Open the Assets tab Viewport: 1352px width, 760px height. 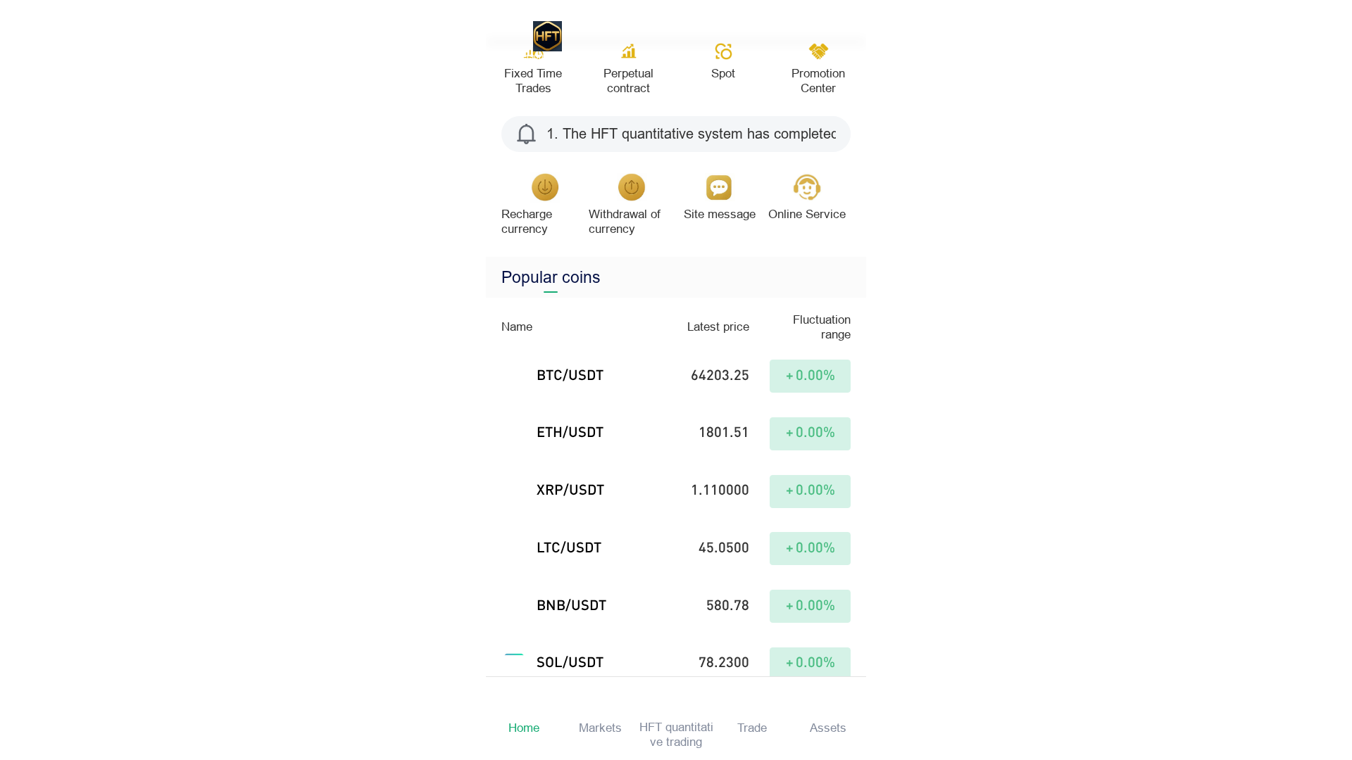(x=827, y=728)
